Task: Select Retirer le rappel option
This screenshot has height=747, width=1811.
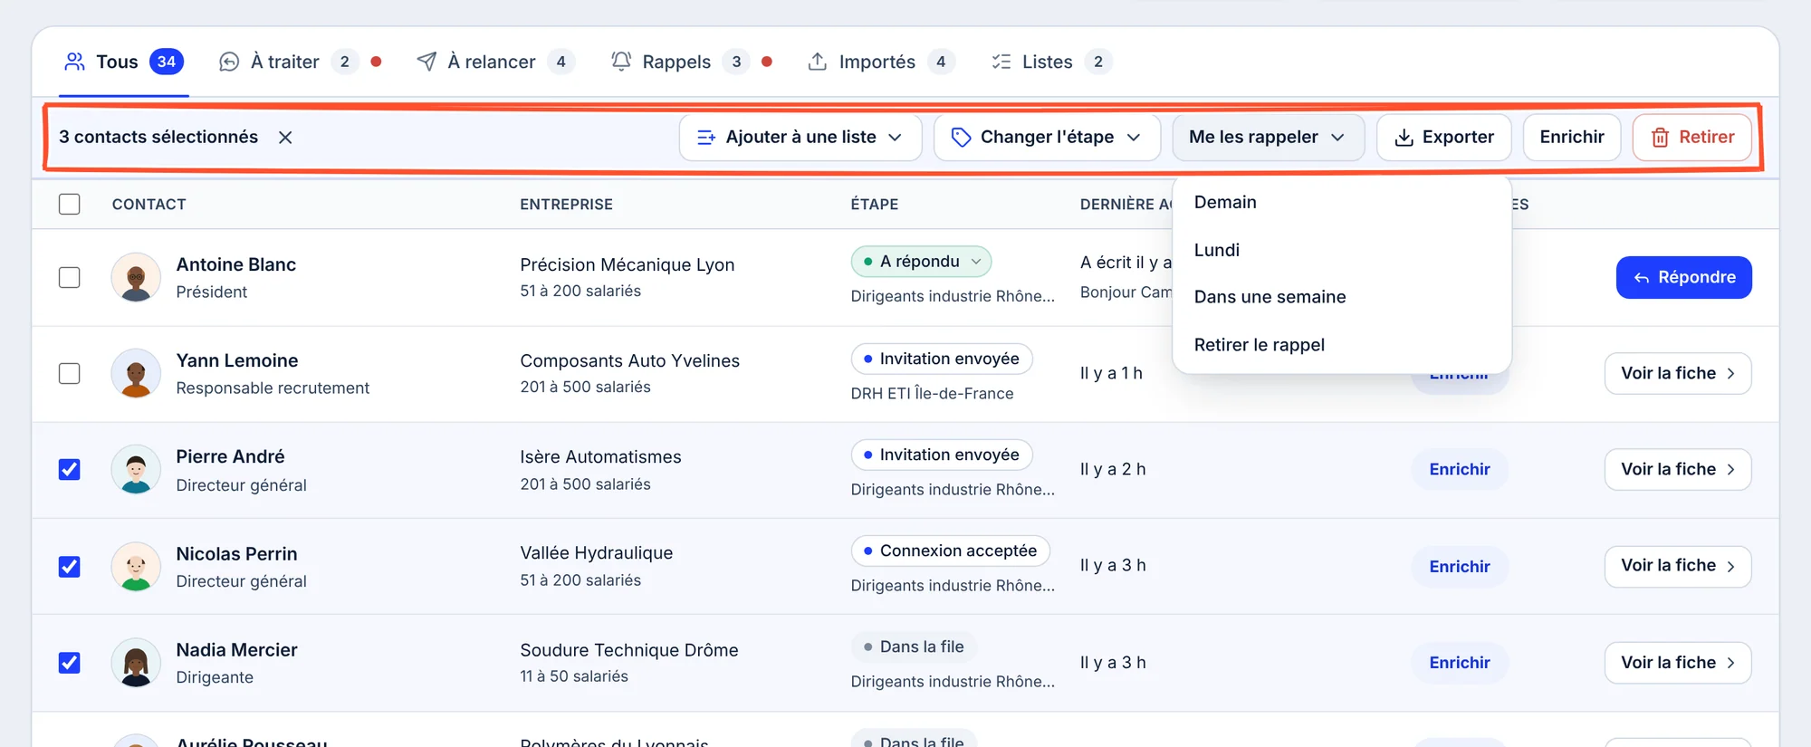Action: pos(1341,345)
